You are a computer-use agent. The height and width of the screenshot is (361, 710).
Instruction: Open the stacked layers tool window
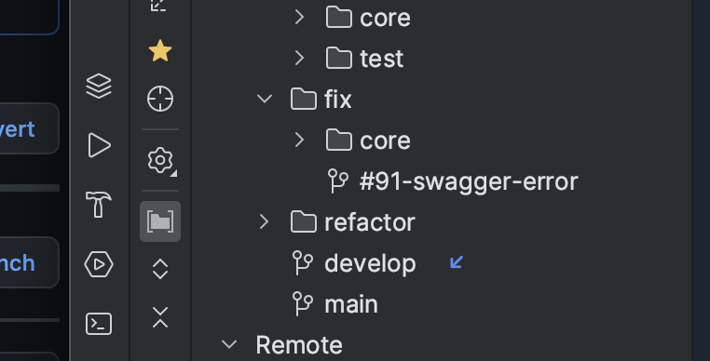coord(99,86)
